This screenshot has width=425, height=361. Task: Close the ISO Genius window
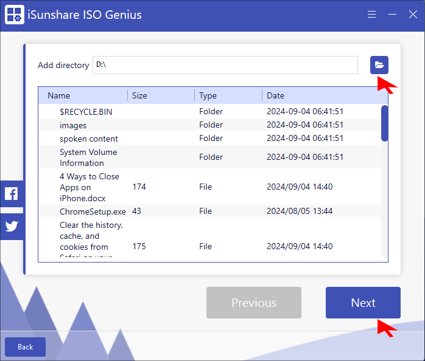pyautogui.click(x=412, y=15)
